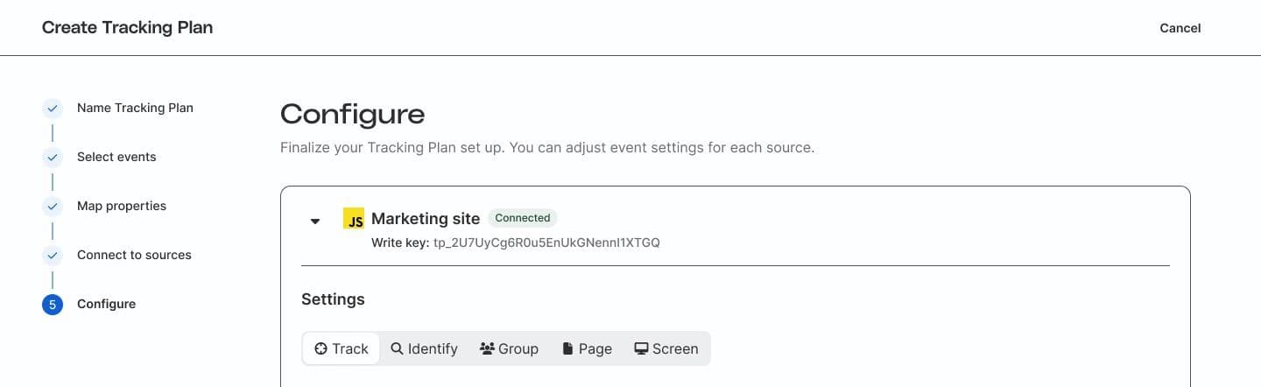Switch to the Track settings tab
The height and width of the screenshot is (387, 1261).
click(342, 348)
